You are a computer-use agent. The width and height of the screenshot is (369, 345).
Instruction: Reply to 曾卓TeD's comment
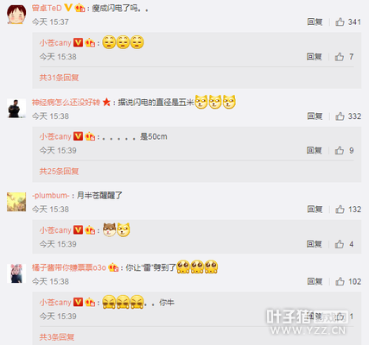click(x=315, y=22)
